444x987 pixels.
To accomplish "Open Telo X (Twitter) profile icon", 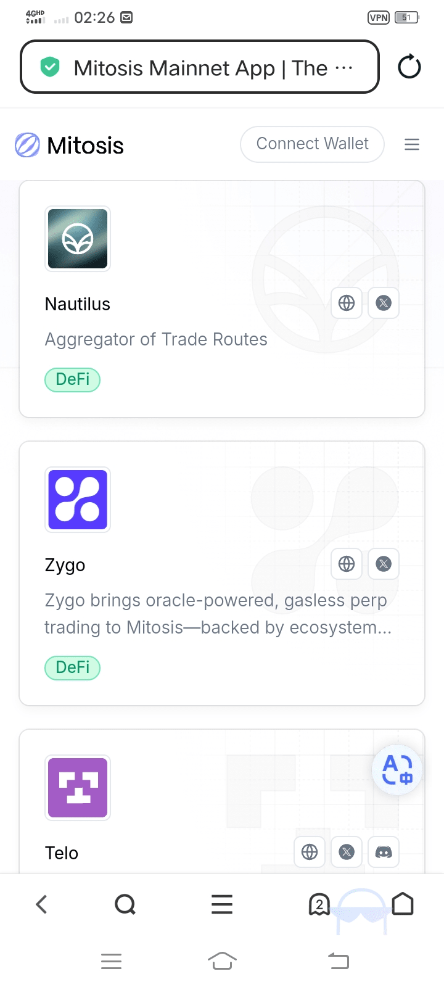I will 347,852.
